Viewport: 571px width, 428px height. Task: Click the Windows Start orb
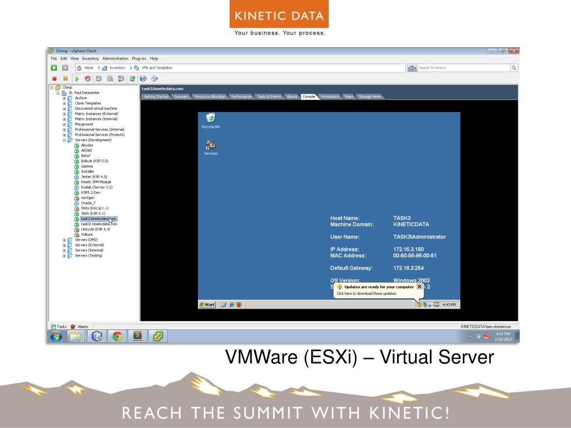(x=56, y=337)
